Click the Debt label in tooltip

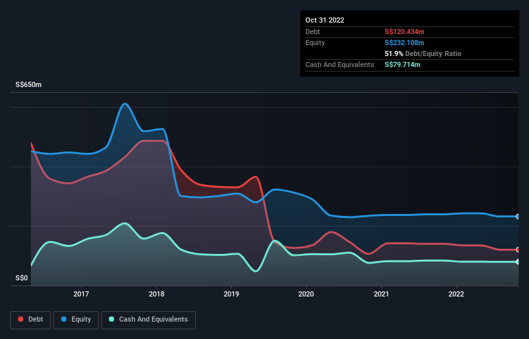[x=313, y=32]
